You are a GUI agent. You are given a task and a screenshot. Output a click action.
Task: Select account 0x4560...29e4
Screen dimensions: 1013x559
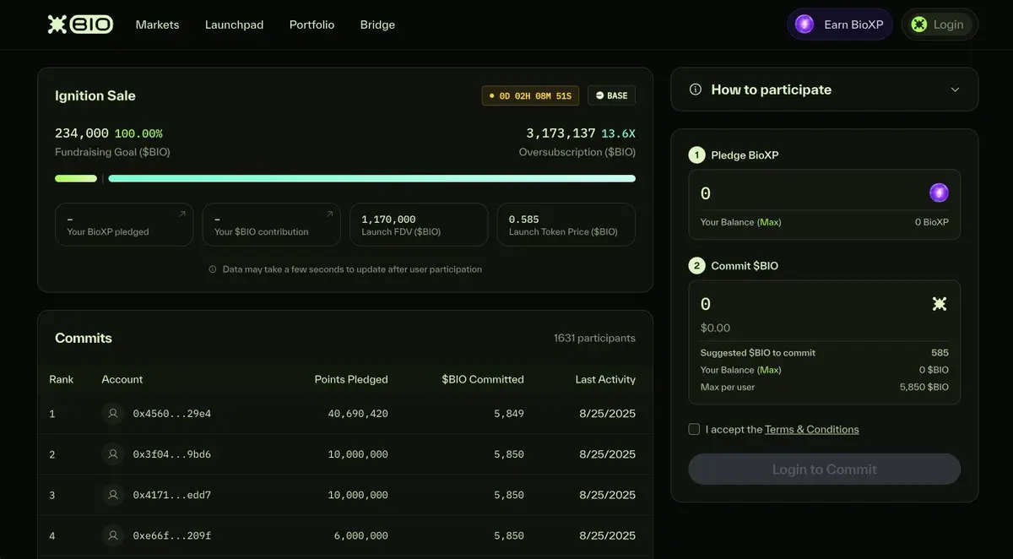point(172,414)
